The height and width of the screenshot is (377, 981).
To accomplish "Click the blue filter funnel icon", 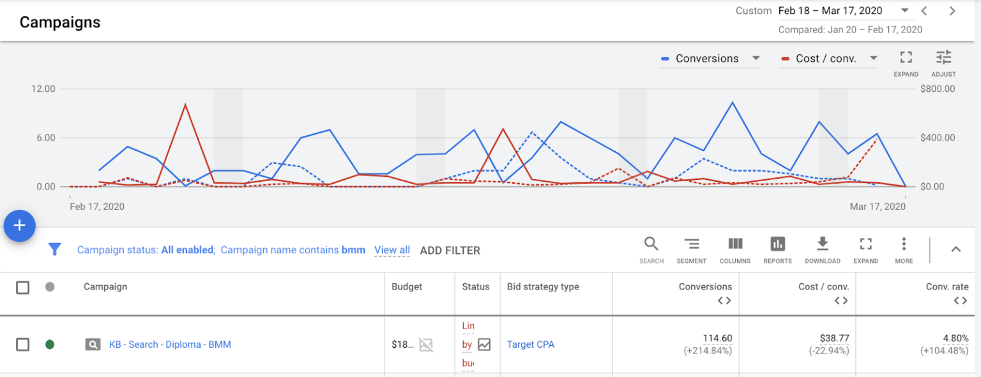I will [54, 249].
